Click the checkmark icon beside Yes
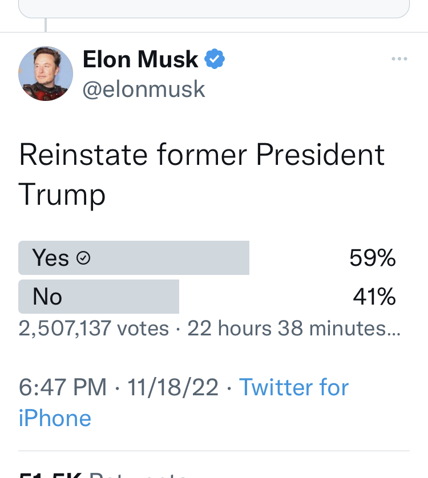The image size is (428, 478). click(x=83, y=258)
